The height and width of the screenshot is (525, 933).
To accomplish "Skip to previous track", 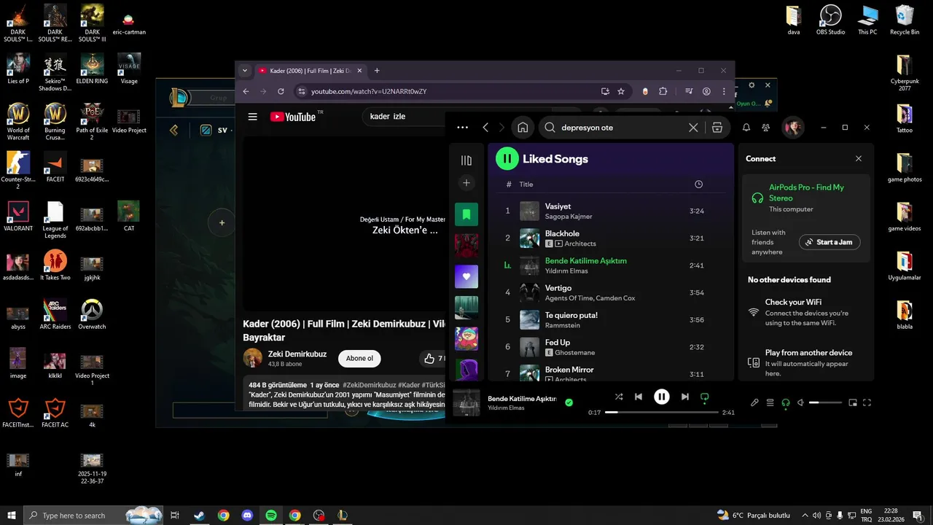I will click(639, 397).
